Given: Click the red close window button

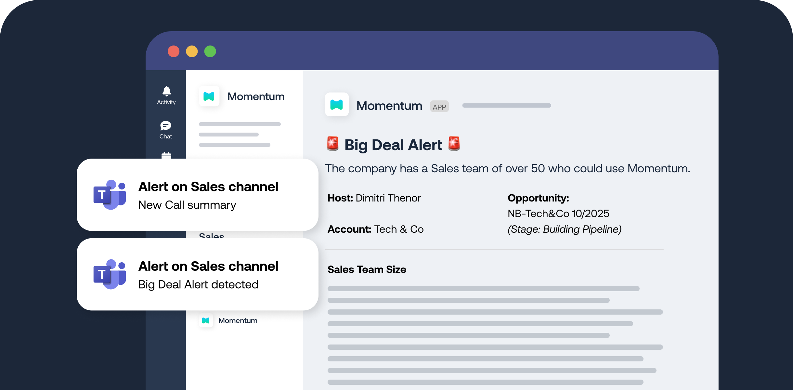Looking at the screenshot, I should pos(174,51).
